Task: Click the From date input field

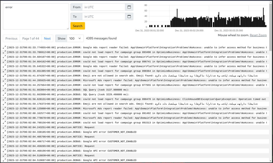Action: pyautogui.click(x=103, y=7)
